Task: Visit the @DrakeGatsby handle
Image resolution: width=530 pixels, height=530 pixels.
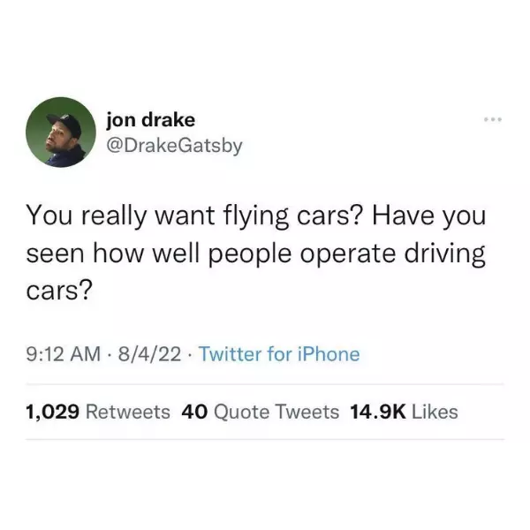Action: [174, 146]
